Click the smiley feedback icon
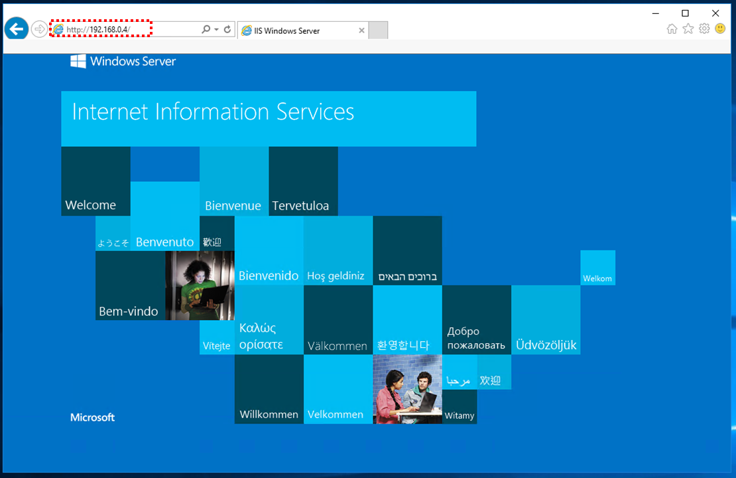The height and width of the screenshot is (478, 736). point(720,29)
